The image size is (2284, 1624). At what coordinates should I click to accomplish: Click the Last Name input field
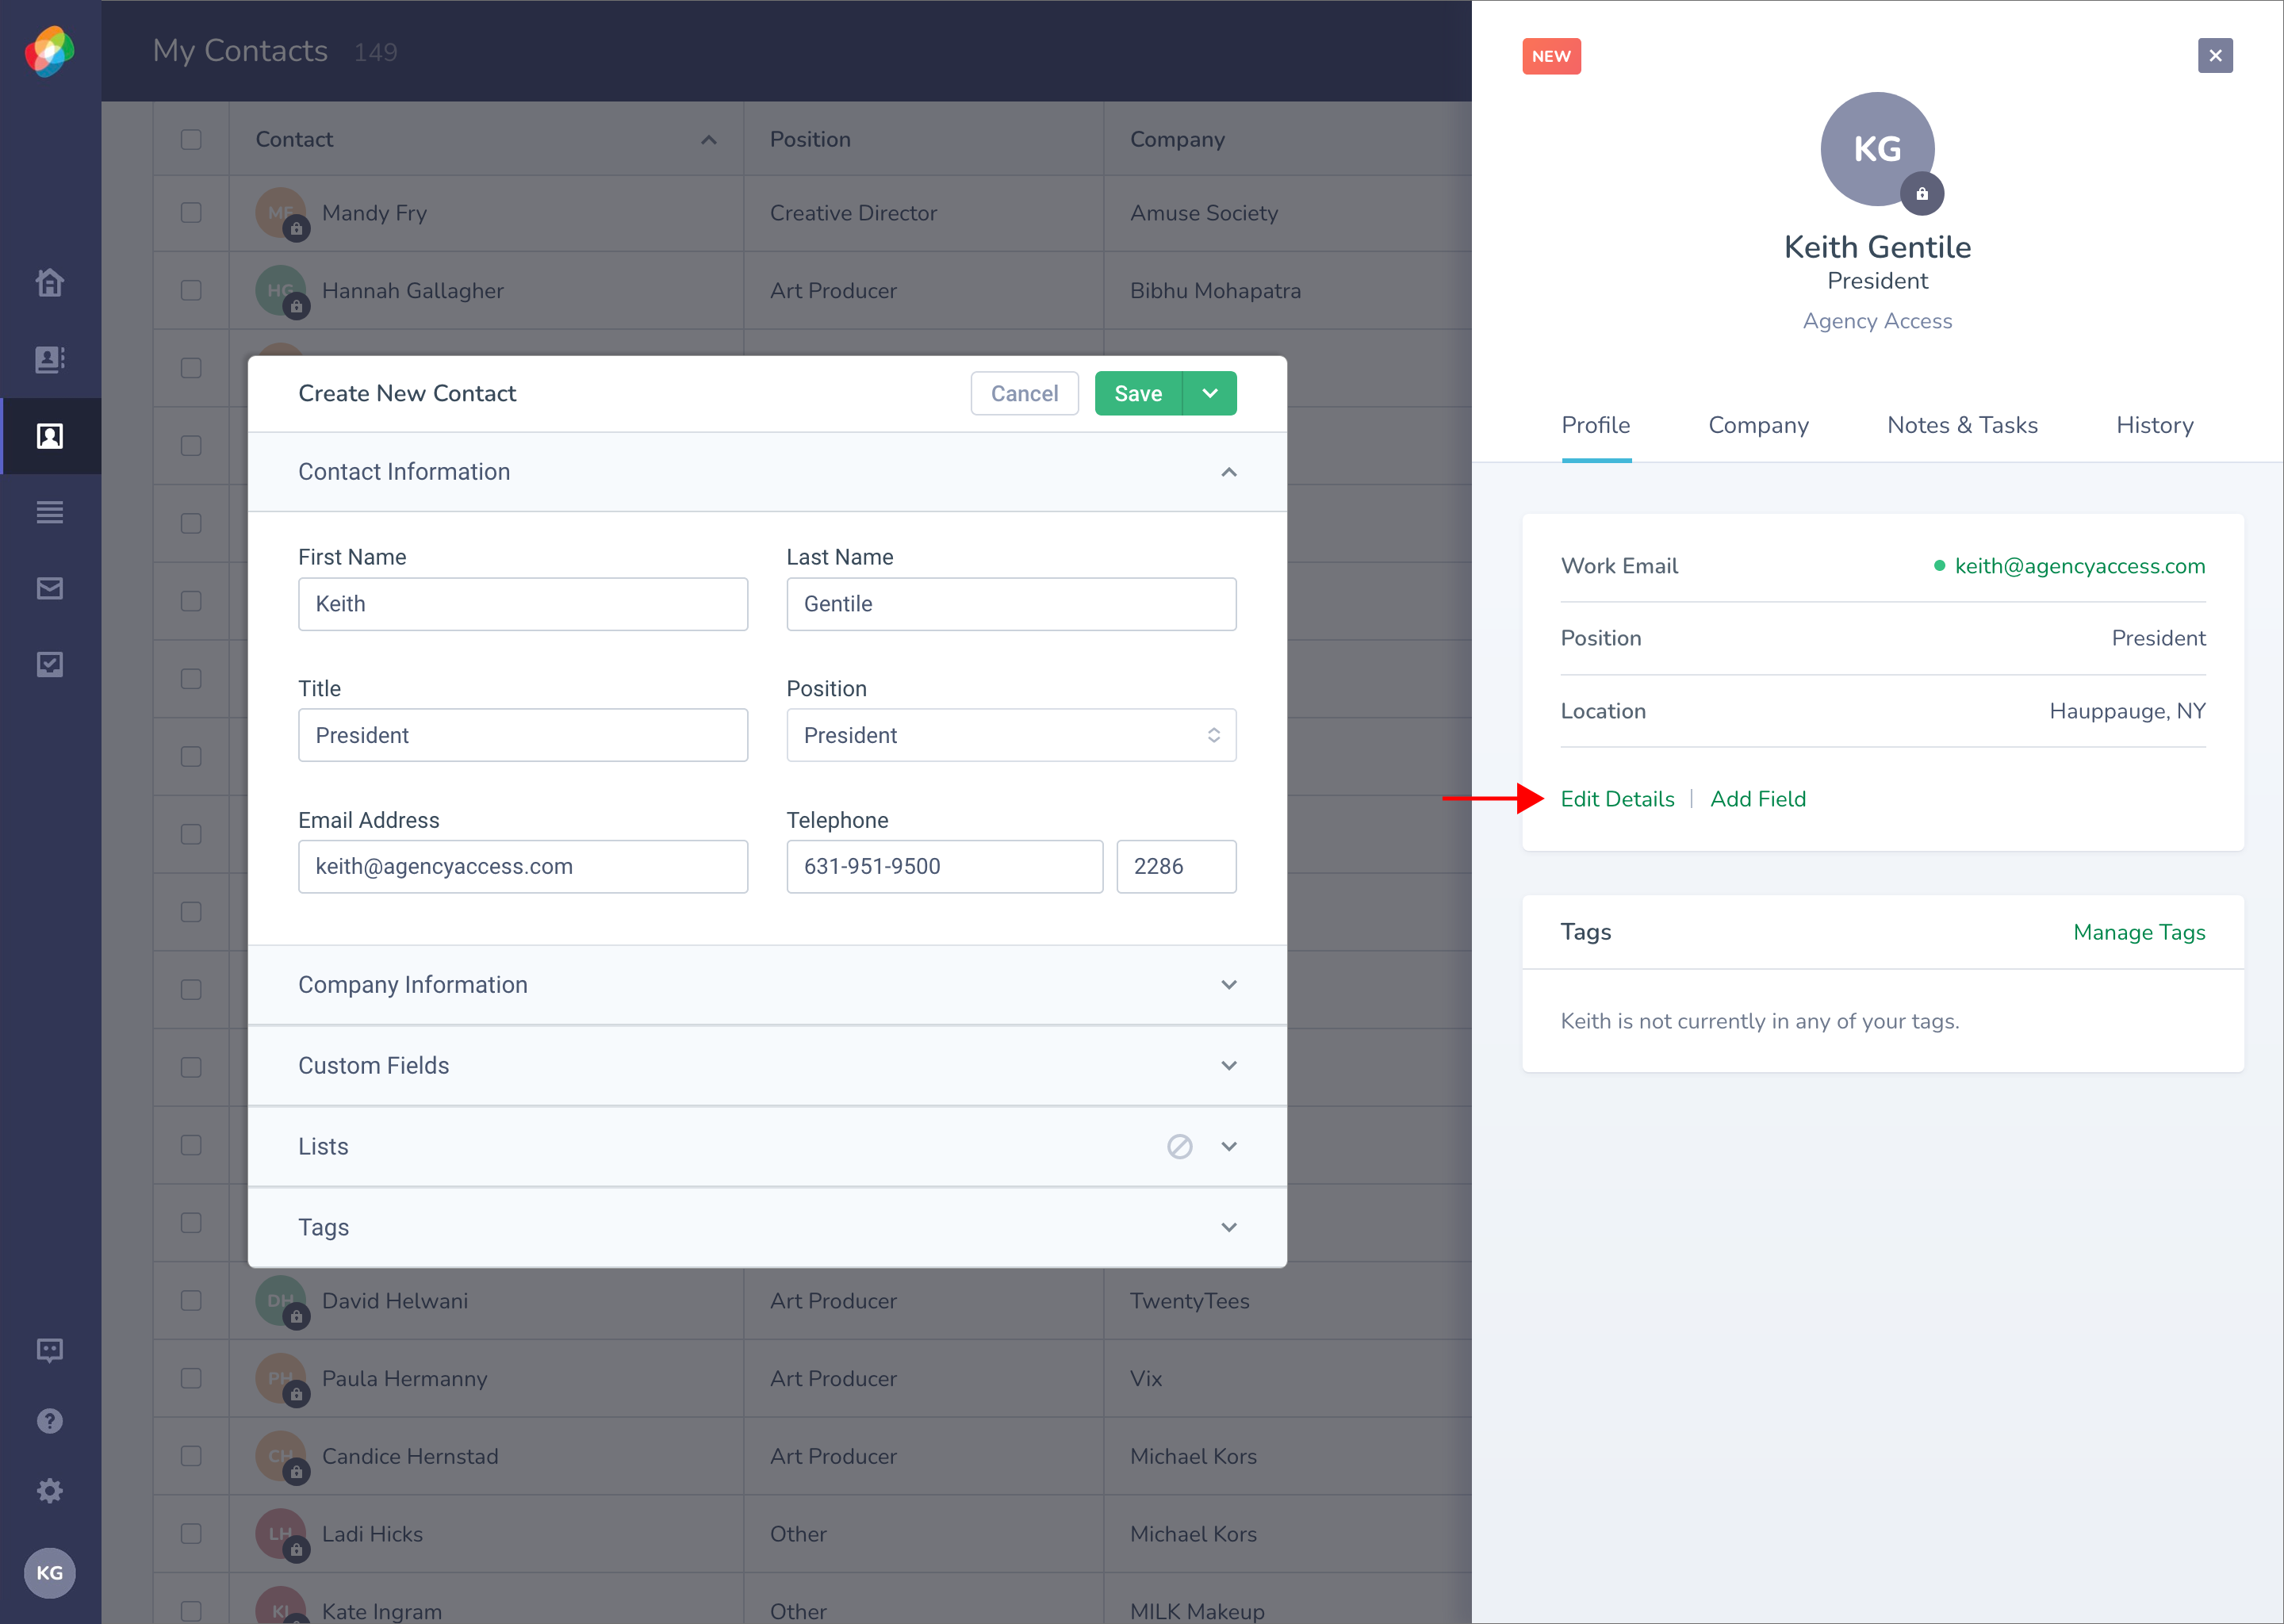coord(1011,604)
